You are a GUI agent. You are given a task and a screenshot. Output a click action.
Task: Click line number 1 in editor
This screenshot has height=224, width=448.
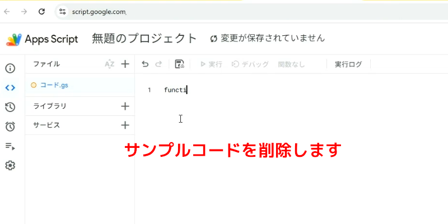(x=149, y=90)
